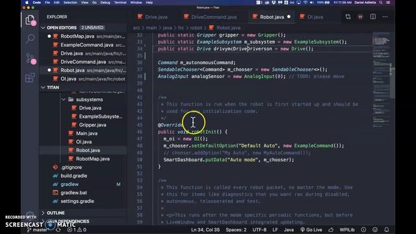Open the Source Control view icon
Image resolution: width=416 pixels, height=234 pixels.
pyautogui.click(x=31, y=58)
